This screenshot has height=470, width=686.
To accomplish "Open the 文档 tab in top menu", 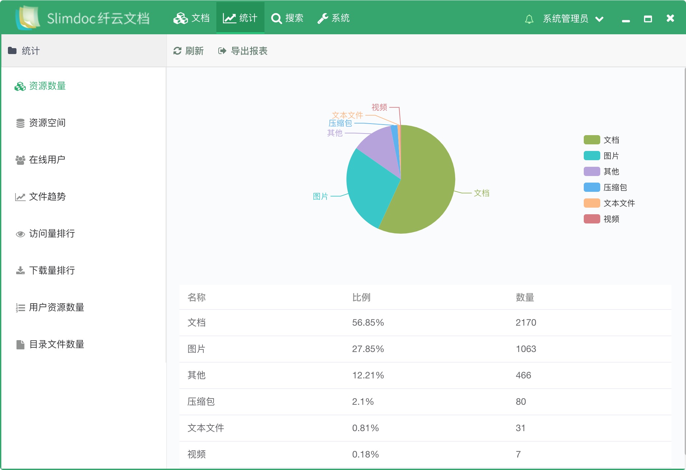I will point(192,18).
